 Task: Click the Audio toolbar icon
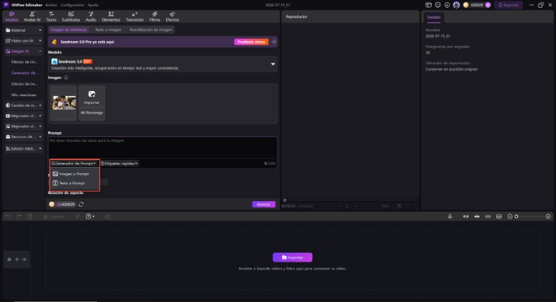91,16
